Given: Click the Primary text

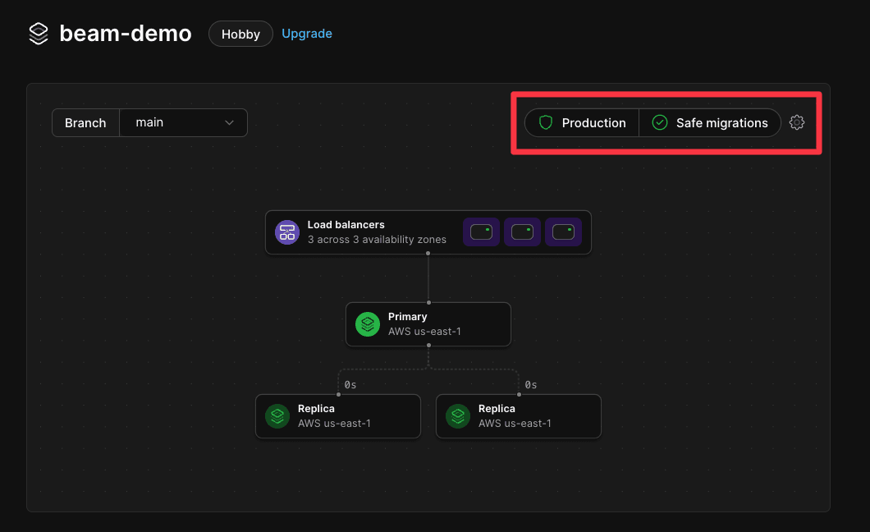Looking at the screenshot, I should coord(407,317).
